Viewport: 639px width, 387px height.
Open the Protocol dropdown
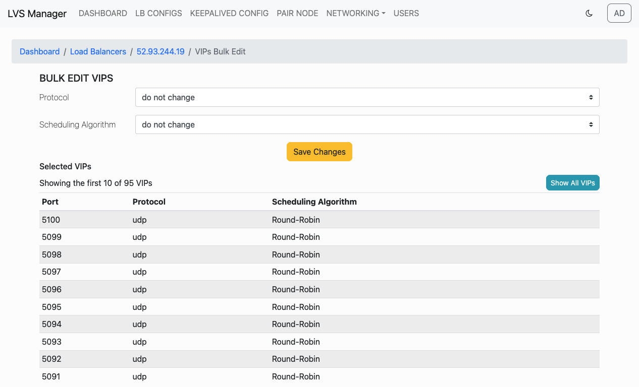(367, 97)
